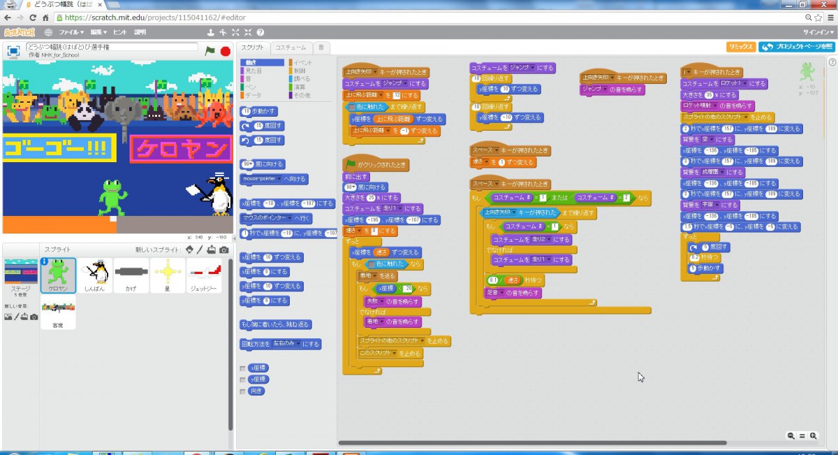Select the Grow sprite tool
838x455 pixels.
tap(235, 32)
